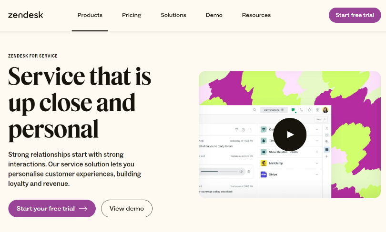Click the phone call icon
The width and height of the screenshot is (386, 232).
[301, 110]
